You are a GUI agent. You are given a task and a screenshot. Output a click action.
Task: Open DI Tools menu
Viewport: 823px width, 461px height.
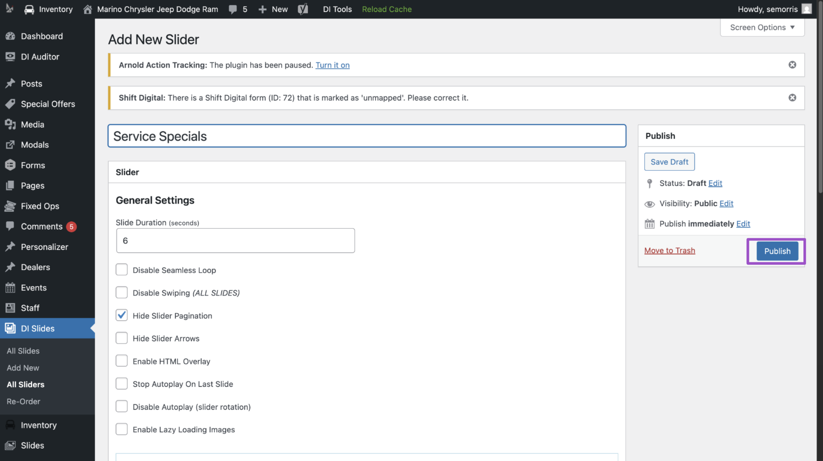(x=337, y=9)
